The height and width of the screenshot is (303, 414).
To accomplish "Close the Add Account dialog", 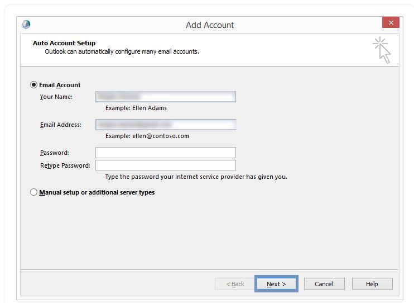I will click(391, 23).
